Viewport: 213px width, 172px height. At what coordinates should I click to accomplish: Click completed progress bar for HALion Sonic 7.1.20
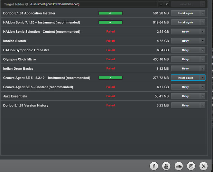[x=110, y=22]
